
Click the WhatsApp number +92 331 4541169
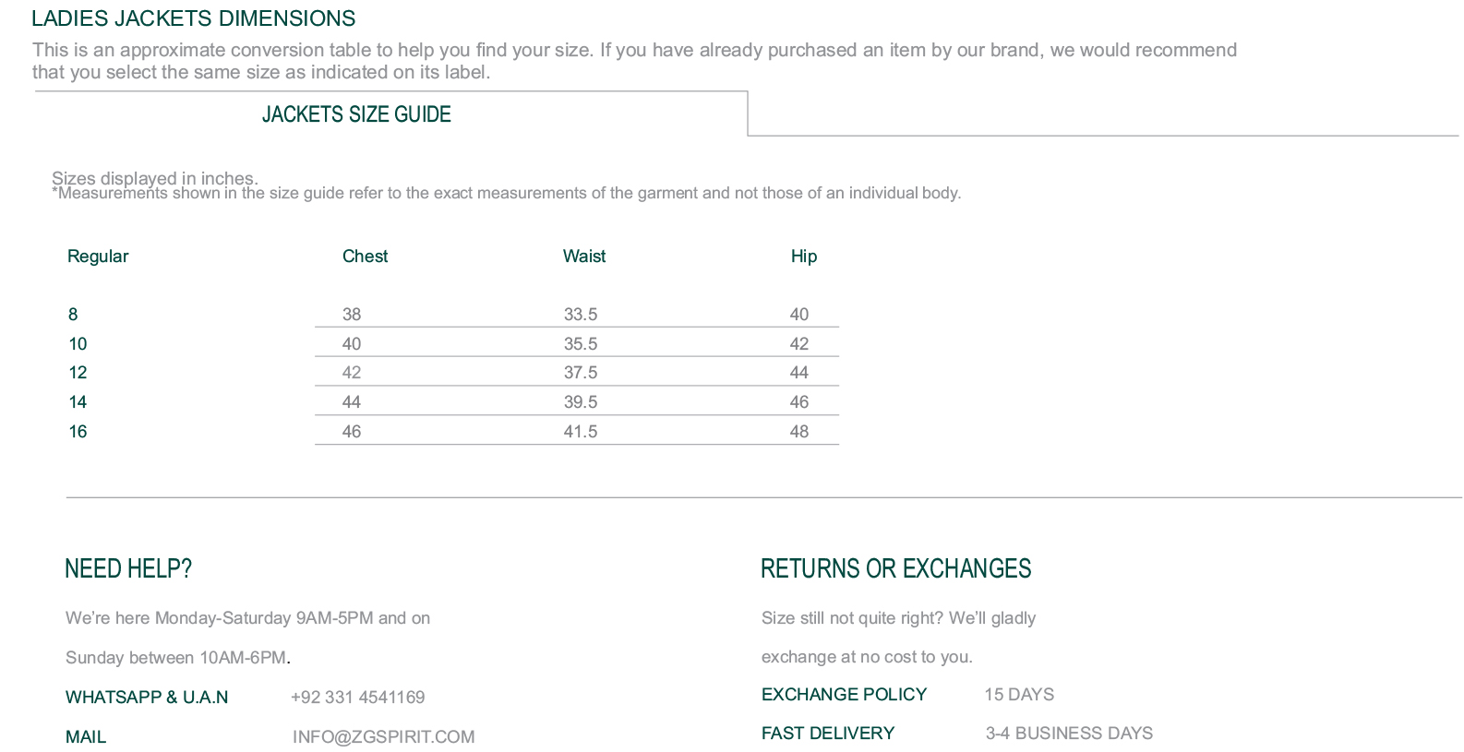tap(357, 698)
